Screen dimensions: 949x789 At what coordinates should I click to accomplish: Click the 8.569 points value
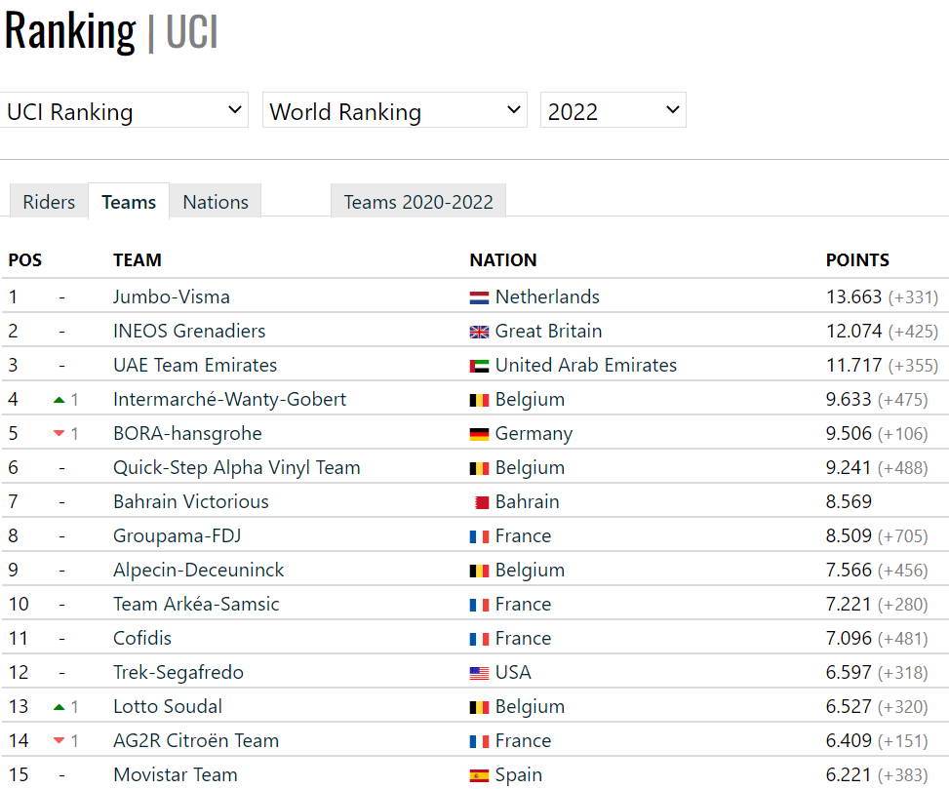point(849,501)
